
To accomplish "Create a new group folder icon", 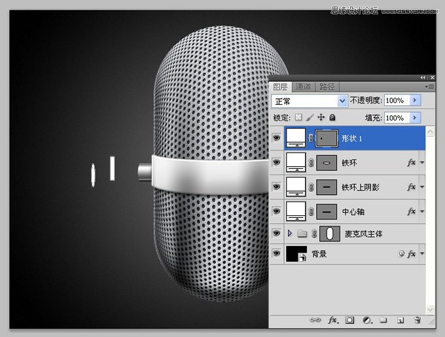I will (x=383, y=320).
